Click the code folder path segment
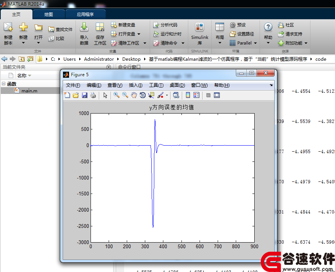Image resolution: width=335 pixels, height=272 pixels. click(321, 59)
